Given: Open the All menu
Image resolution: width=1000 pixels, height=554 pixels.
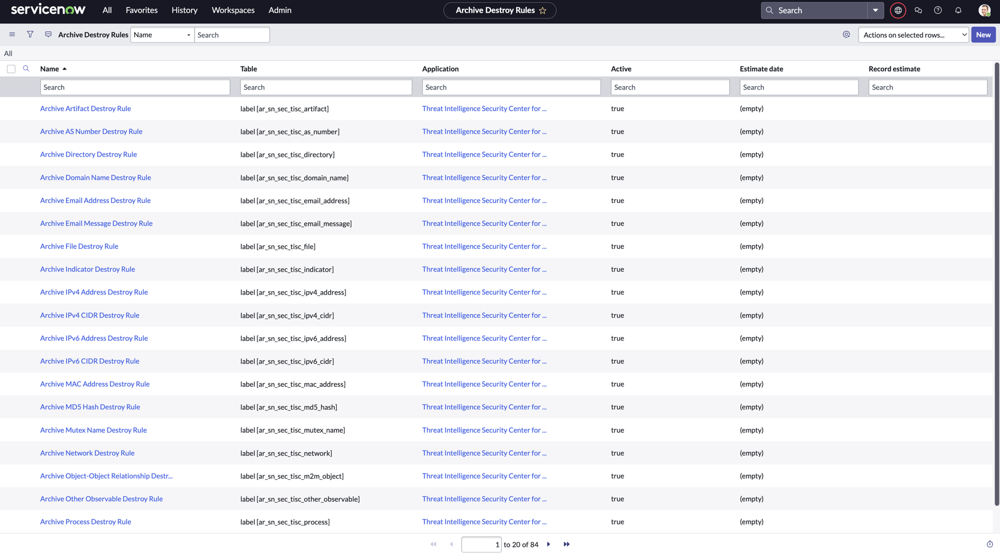Looking at the screenshot, I should (107, 10).
